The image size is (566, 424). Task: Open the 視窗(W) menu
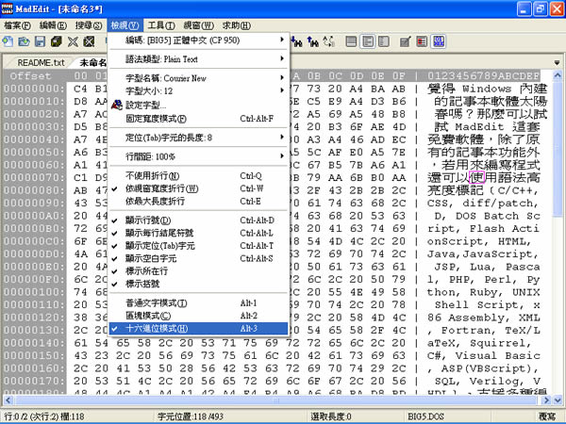click(198, 25)
